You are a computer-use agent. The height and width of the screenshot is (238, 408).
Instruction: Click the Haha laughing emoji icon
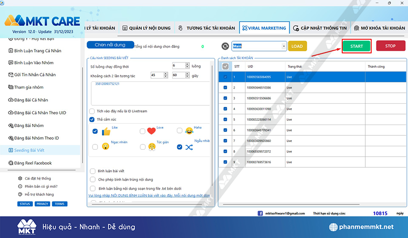click(x=189, y=131)
